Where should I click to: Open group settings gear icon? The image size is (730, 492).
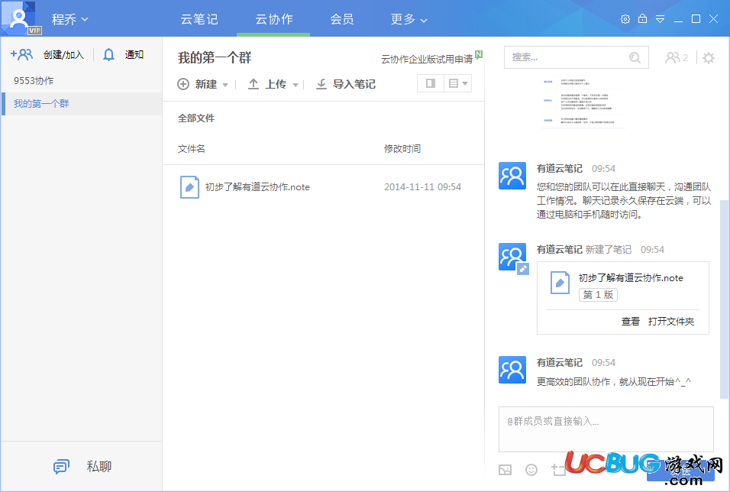tap(709, 58)
